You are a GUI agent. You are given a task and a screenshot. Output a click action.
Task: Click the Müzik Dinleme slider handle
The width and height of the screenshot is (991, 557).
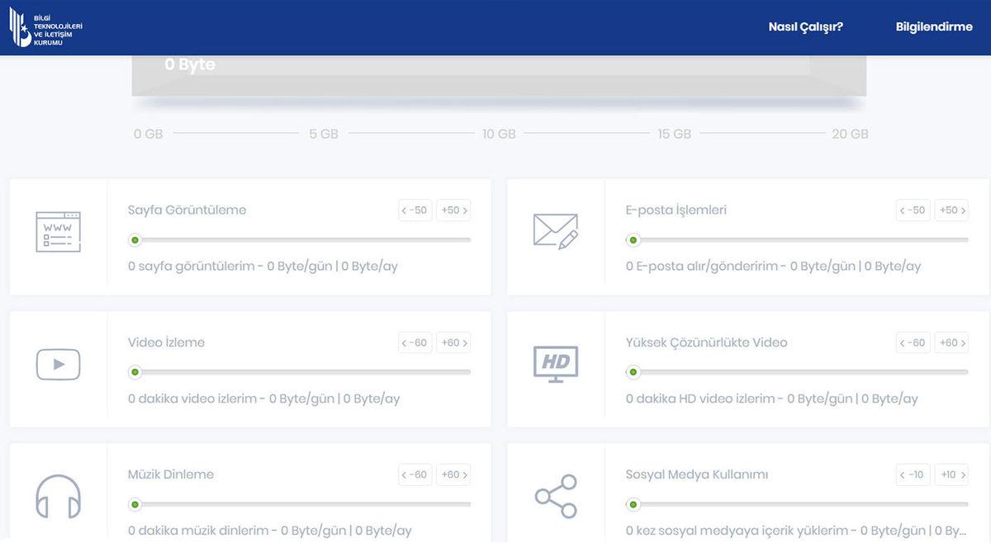[x=135, y=504]
